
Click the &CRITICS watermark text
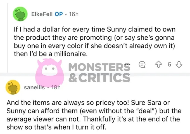[99, 78]
